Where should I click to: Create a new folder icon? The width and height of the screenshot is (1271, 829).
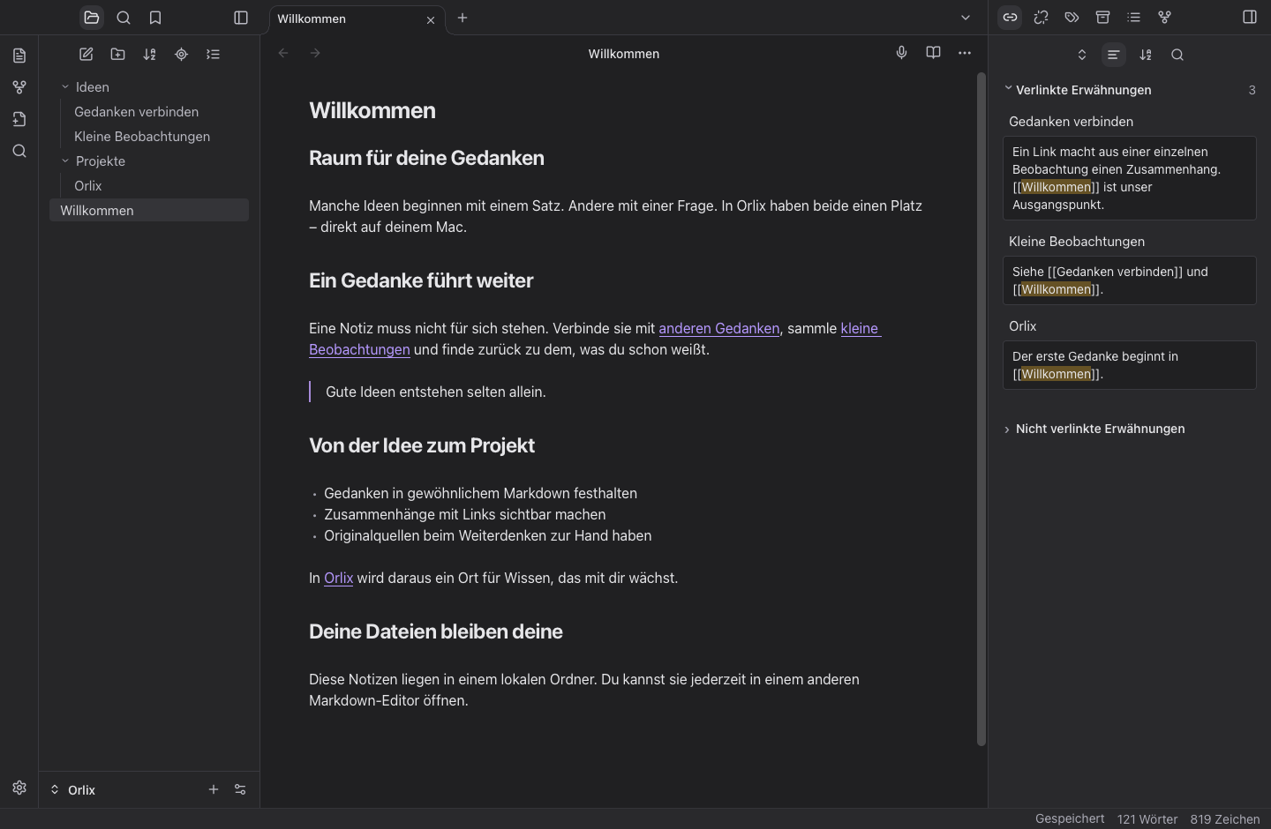click(x=118, y=55)
